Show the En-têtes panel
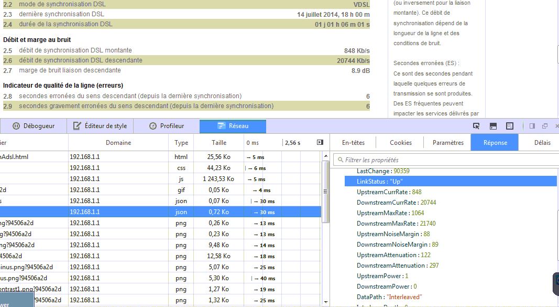Screen dimensions: 559x307 point(353,143)
